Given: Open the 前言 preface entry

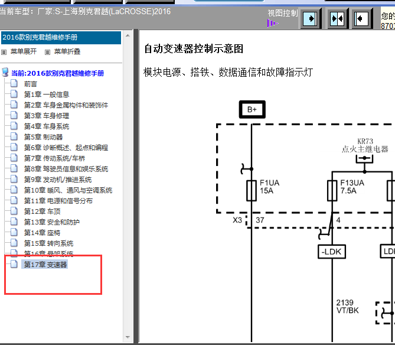Looking at the screenshot, I should coord(31,84).
